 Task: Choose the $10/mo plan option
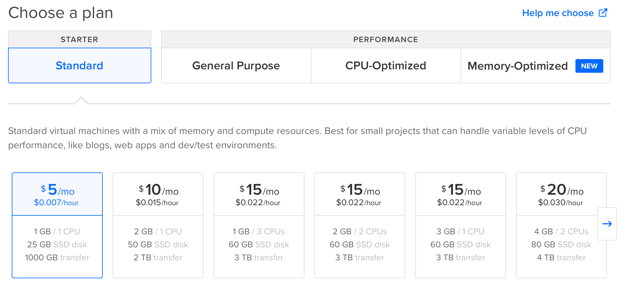[158, 225]
